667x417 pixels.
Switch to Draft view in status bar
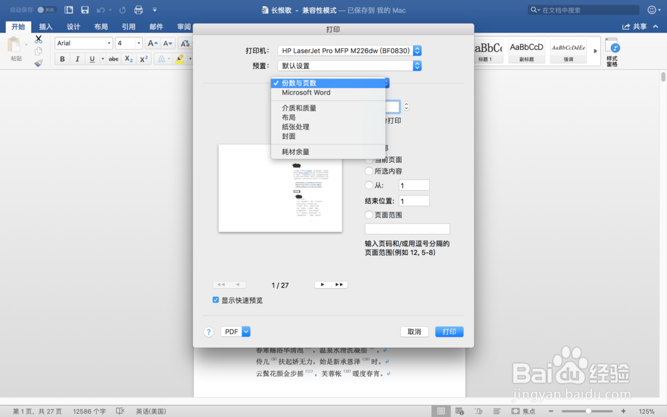pos(497,411)
